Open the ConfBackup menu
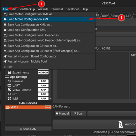The image size is (136, 136). (27, 9)
